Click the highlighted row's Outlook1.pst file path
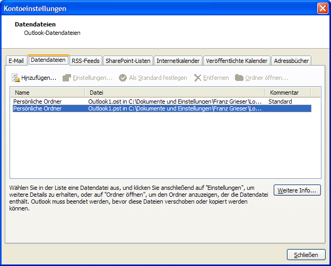 tap(175, 108)
